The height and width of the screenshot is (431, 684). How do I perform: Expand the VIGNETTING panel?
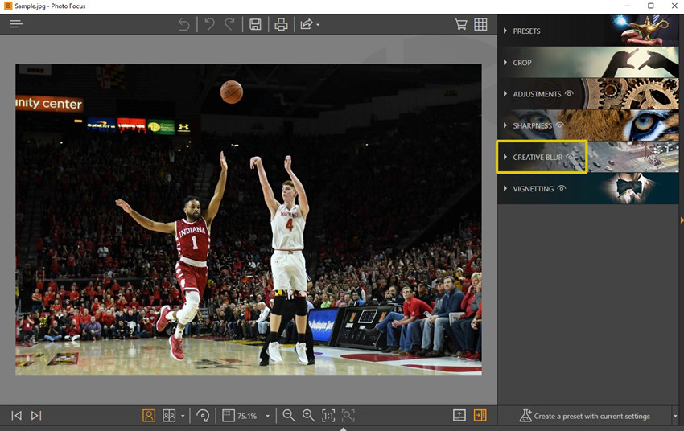(x=588, y=189)
